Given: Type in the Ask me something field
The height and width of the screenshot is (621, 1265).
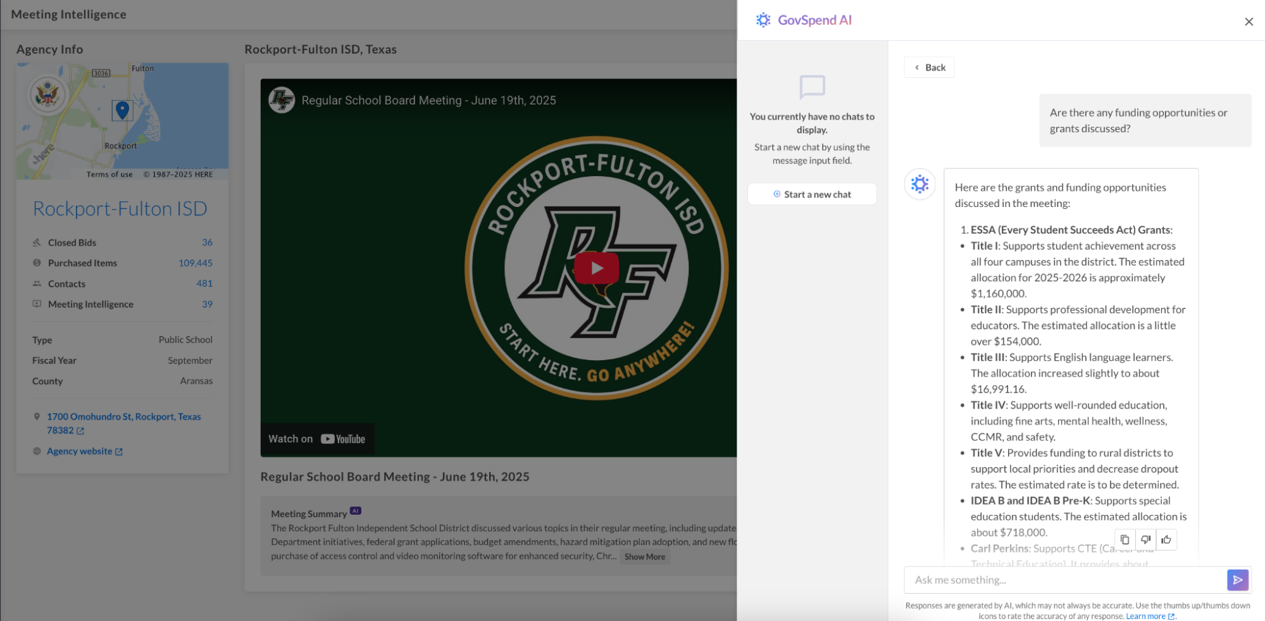Looking at the screenshot, I should (1066, 580).
